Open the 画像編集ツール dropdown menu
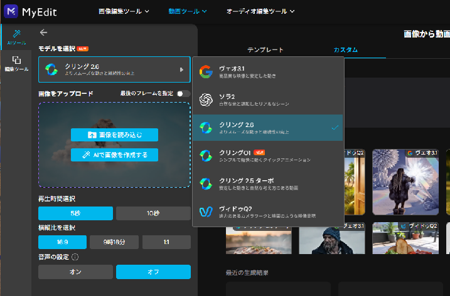This screenshot has width=450, height=296. (x=124, y=11)
